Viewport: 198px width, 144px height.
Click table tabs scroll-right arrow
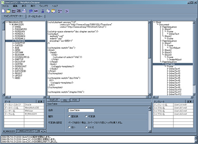click(x=45, y=131)
